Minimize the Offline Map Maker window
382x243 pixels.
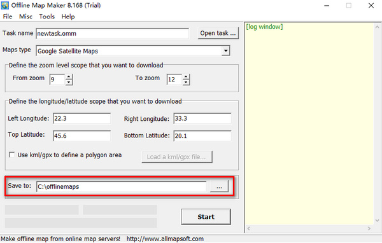tap(327, 5)
